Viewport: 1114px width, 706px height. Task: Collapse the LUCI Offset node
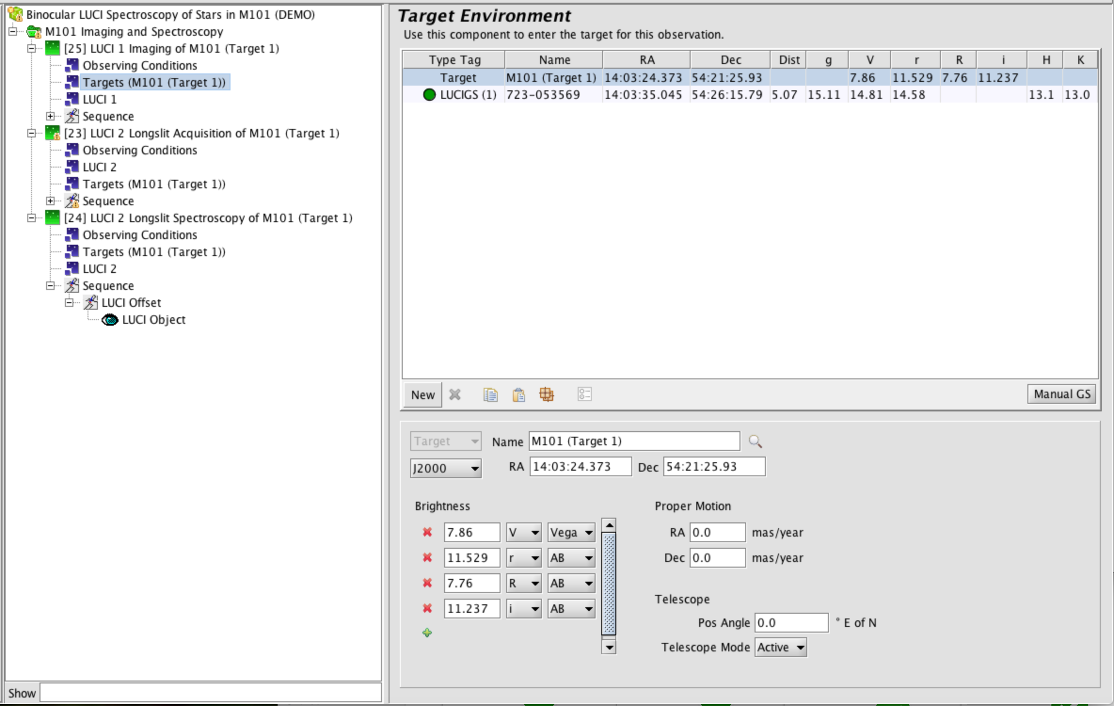pos(69,302)
